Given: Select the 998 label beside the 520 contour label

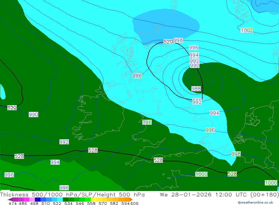Looking at the screenshot, I should click(178, 40).
